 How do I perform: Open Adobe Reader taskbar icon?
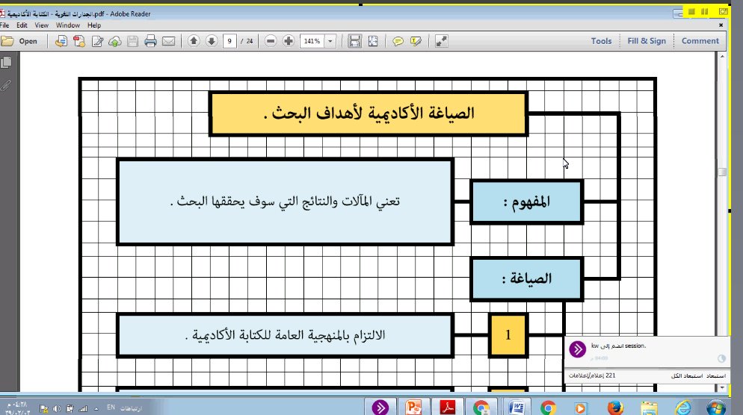pos(447,407)
